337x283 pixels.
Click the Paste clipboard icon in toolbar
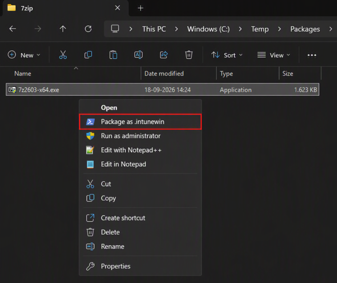point(113,55)
